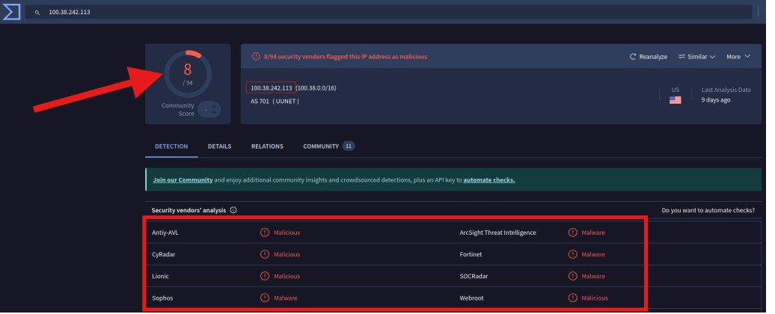This screenshot has height=314, width=775.
Task: Open the VirusTotal logo home icon
Action: tap(11, 12)
